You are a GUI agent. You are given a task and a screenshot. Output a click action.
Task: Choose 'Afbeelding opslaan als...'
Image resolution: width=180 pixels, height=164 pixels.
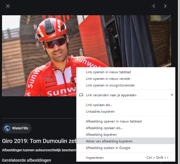[126, 128]
